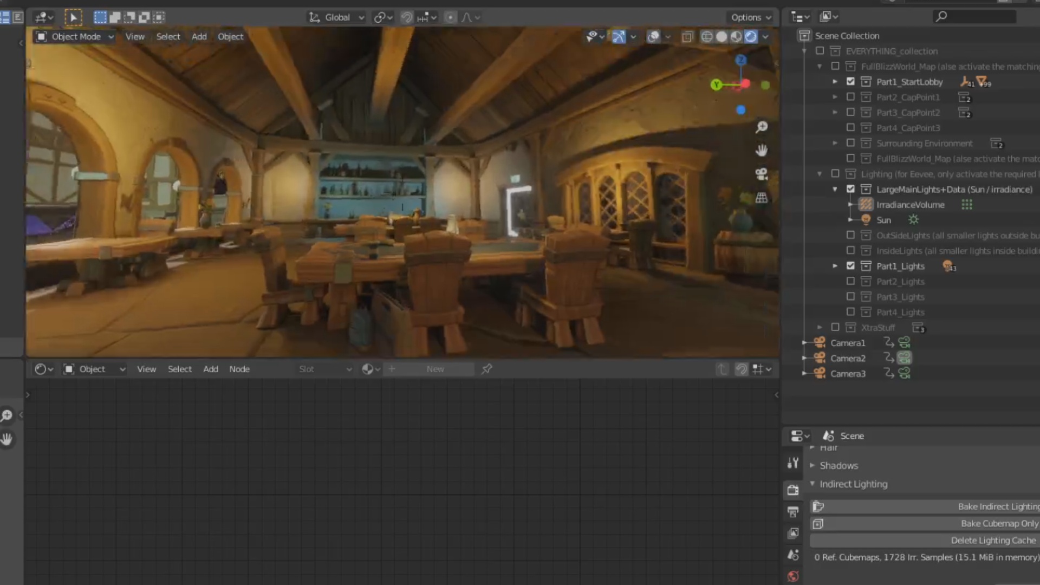This screenshot has height=585, width=1040.
Task: Click Bake Cubemap Only button
Action: tap(925, 523)
